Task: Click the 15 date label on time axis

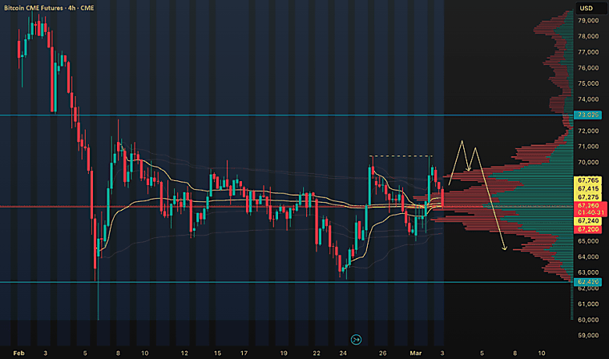Action: click(217, 353)
